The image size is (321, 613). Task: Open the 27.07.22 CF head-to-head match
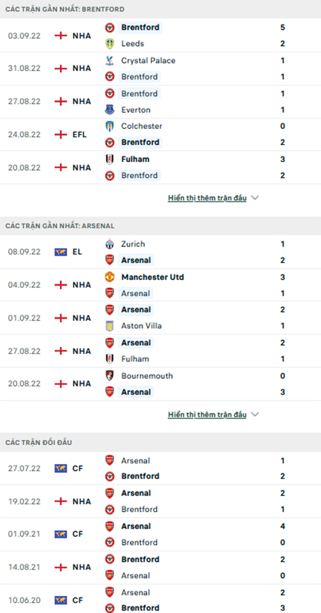coord(160,468)
